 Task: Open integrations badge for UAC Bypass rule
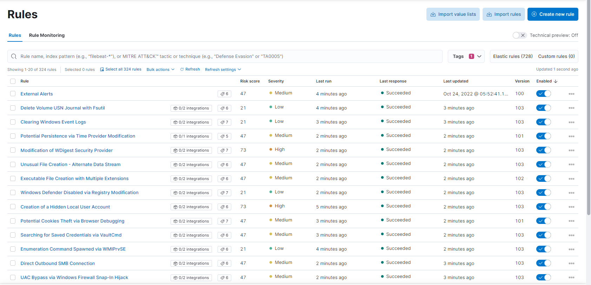[191, 278]
